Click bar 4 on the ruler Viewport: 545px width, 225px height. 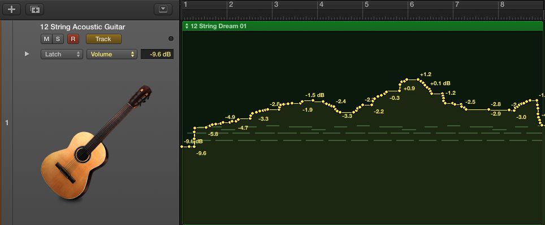click(321, 5)
